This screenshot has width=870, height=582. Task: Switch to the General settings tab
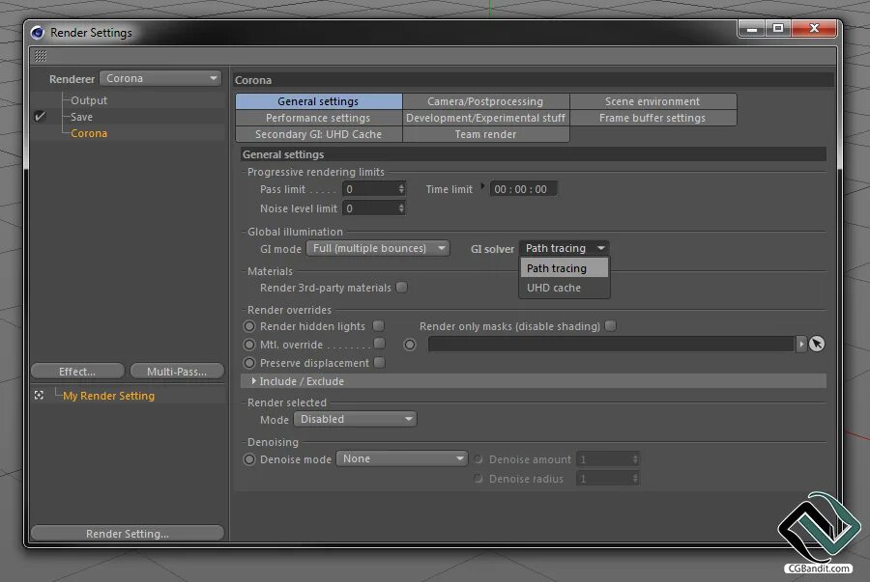click(x=318, y=101)
